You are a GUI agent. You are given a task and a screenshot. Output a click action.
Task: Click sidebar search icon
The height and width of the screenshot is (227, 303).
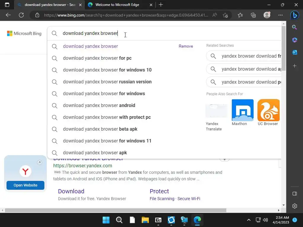tap(294, 27)
